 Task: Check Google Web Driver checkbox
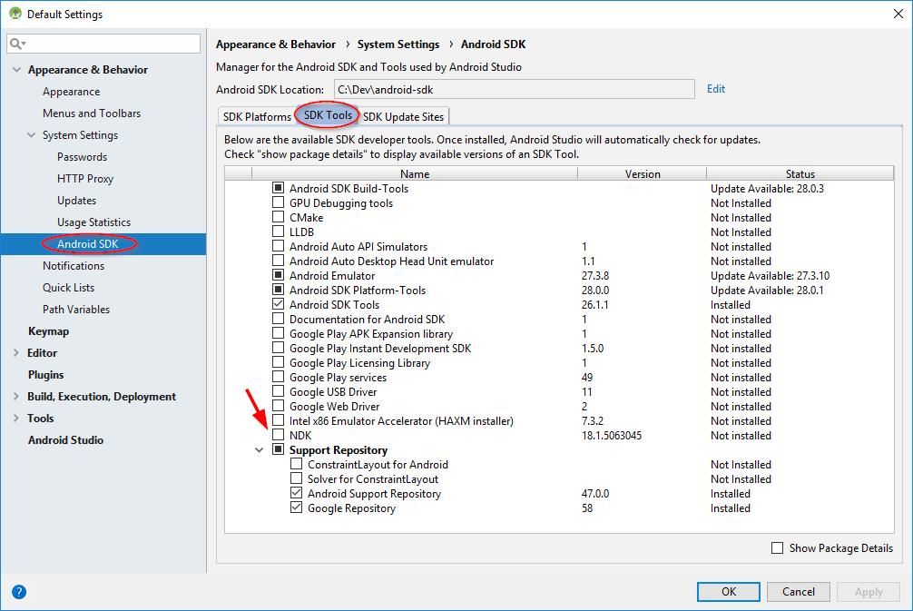click(278, 406)
